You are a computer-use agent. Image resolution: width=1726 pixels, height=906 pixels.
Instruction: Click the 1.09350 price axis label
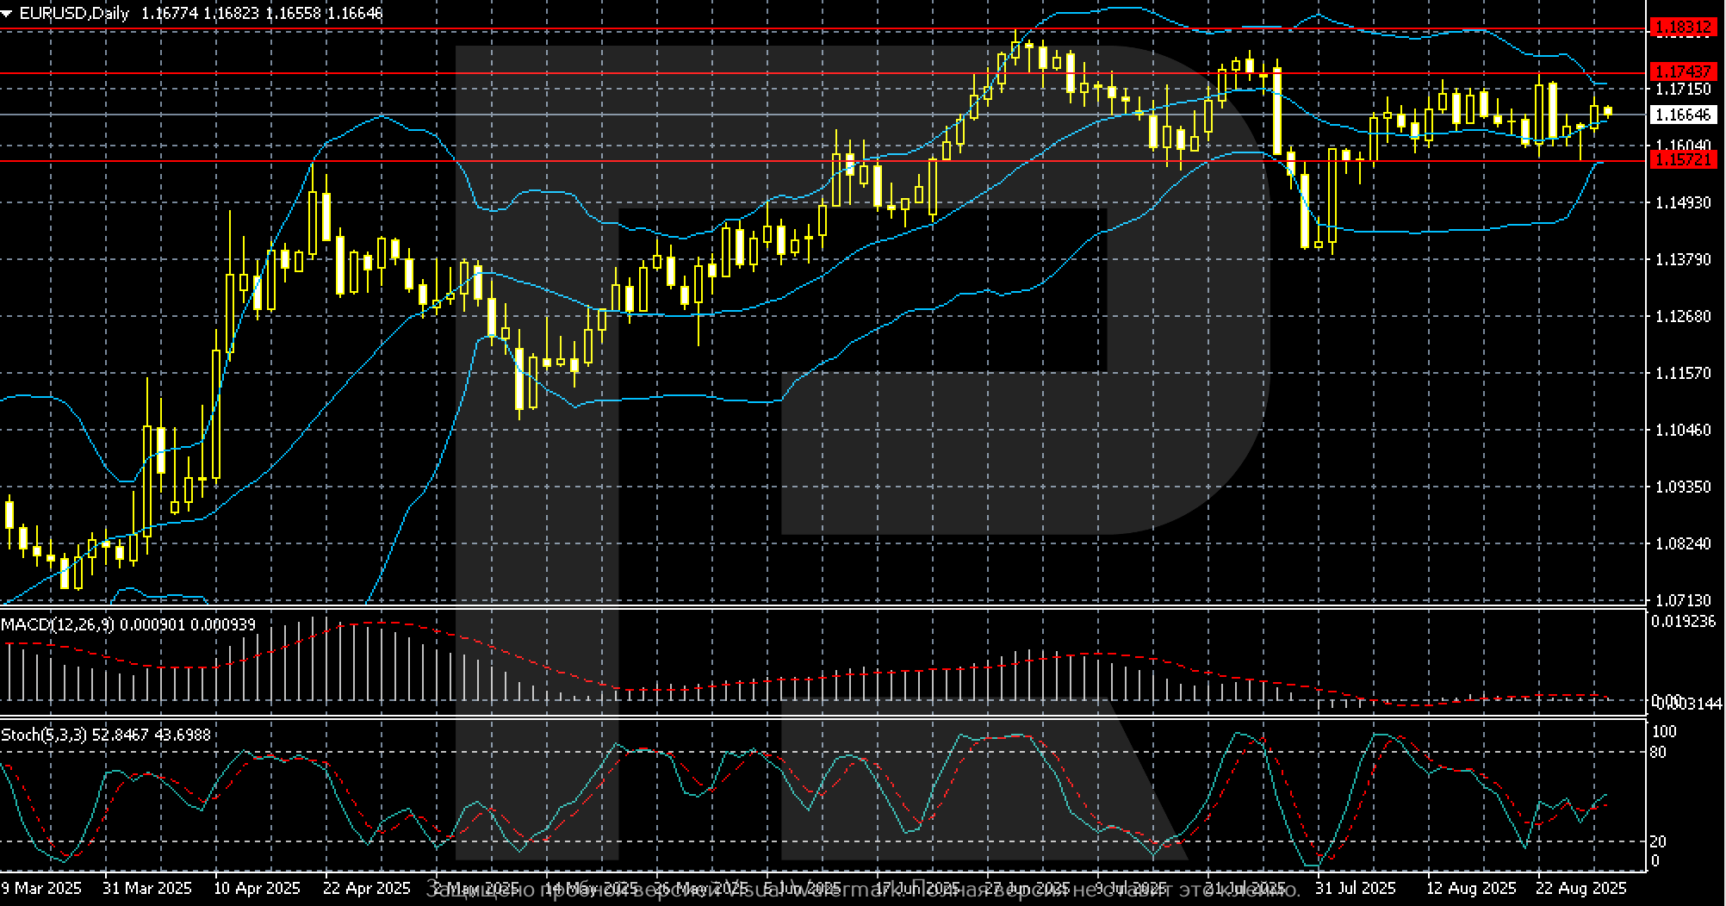(x=1683, y=487)
